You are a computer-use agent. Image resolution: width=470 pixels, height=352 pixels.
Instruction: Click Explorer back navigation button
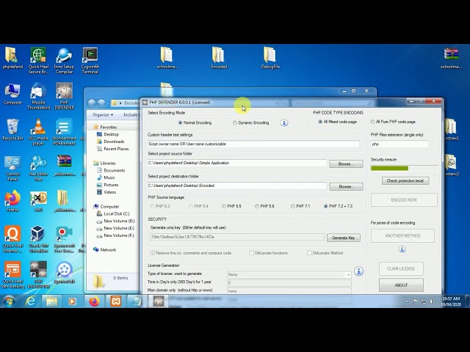tap(92, 103)
